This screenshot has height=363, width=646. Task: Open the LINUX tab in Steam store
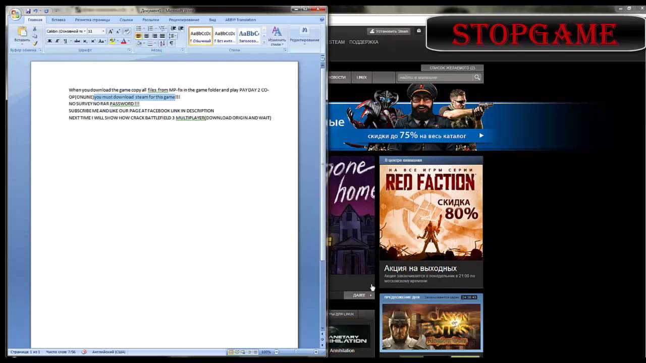point(361,77)
